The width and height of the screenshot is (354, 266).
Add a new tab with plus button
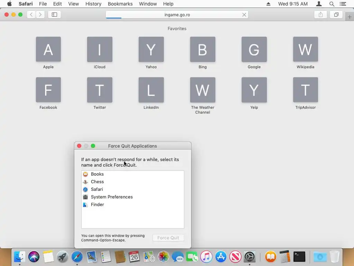tap(350, 17)
